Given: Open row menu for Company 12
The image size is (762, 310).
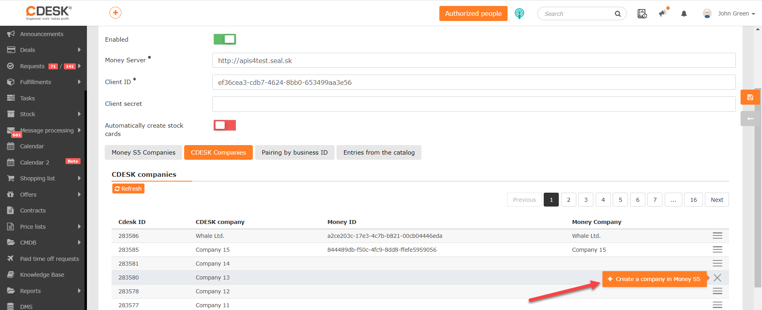Looking at the screenshot, I should pyautogui.click(x=717, y=291).
